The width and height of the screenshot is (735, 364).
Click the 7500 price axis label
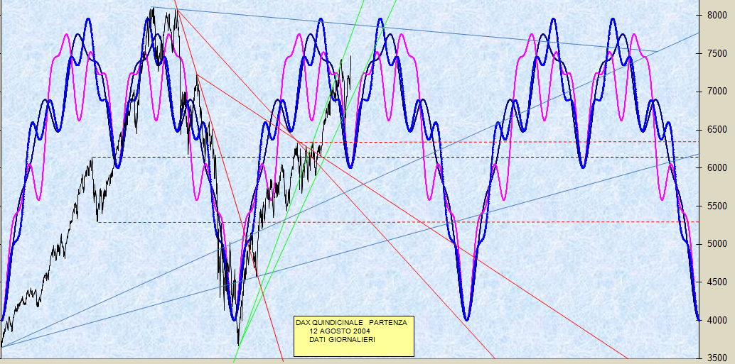pos(717,54)
